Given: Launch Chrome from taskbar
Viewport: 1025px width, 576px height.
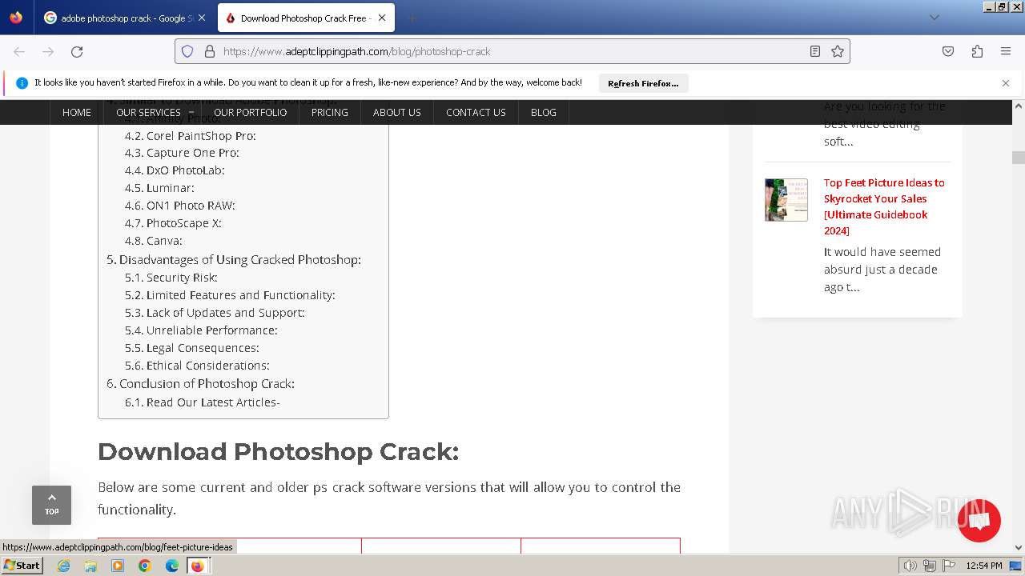Looking at the screenshot, I should tap(145, 566).
